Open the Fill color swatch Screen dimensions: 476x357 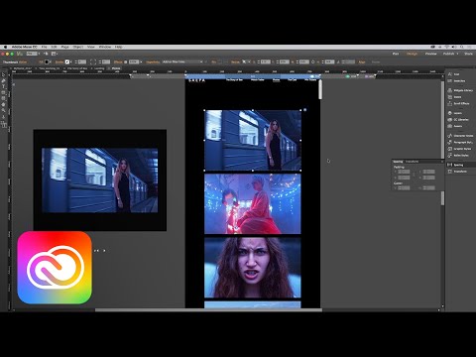47,61
